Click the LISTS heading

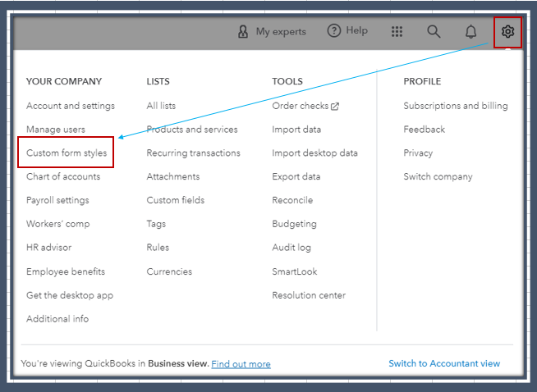158,81
